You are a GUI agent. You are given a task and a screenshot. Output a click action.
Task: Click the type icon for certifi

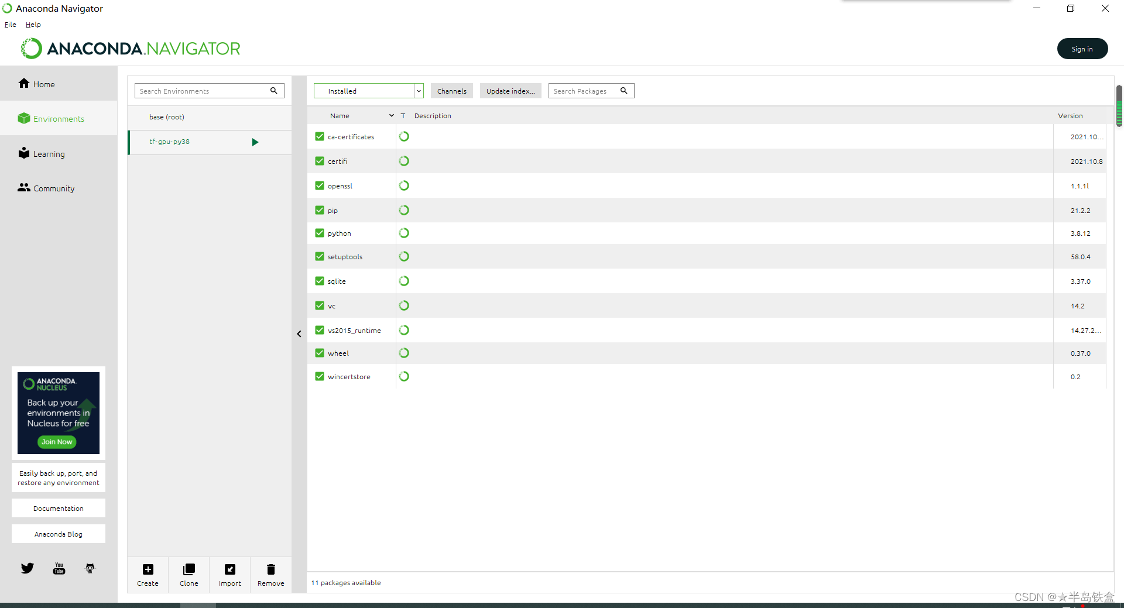pos(404,161)
